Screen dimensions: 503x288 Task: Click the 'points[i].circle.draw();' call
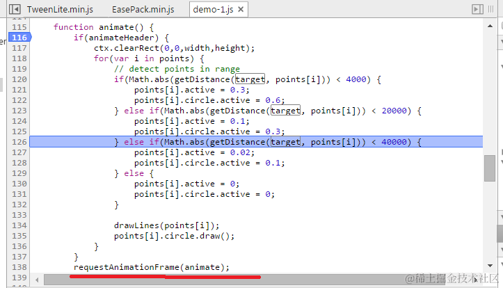click(x=174, y=236)
